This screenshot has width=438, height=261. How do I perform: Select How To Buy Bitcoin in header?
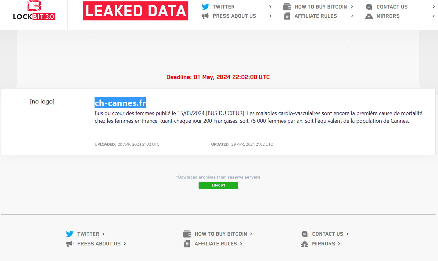(x=321, y=7)
